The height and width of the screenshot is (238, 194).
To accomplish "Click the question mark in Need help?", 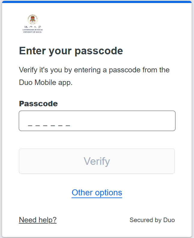I will click(x=55, y=220).
